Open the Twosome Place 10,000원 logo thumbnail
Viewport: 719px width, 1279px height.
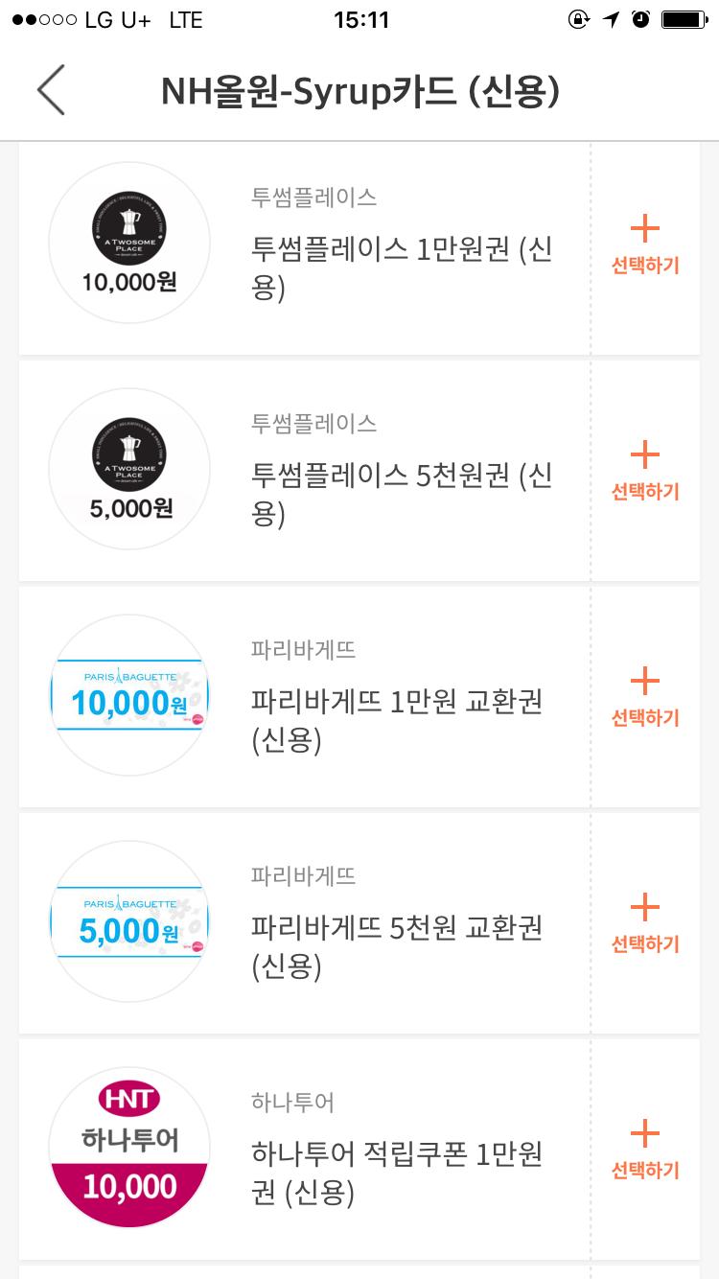[x=129, y=243]
